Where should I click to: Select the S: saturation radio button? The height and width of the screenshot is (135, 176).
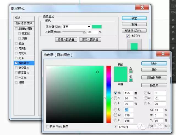(116, 98)
